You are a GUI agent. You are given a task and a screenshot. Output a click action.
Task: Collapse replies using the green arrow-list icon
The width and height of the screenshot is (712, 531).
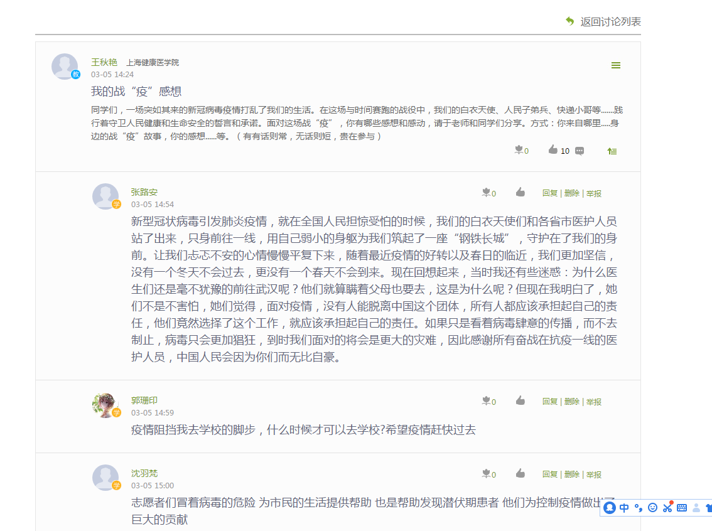click(612, 151)
